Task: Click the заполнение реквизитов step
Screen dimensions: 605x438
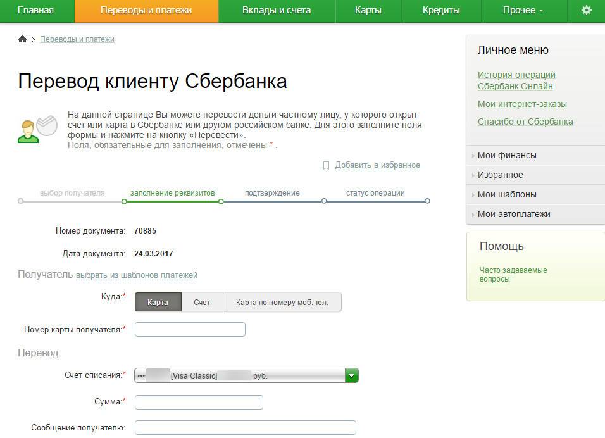Action: pyautogui.click(x=173, y=193)
